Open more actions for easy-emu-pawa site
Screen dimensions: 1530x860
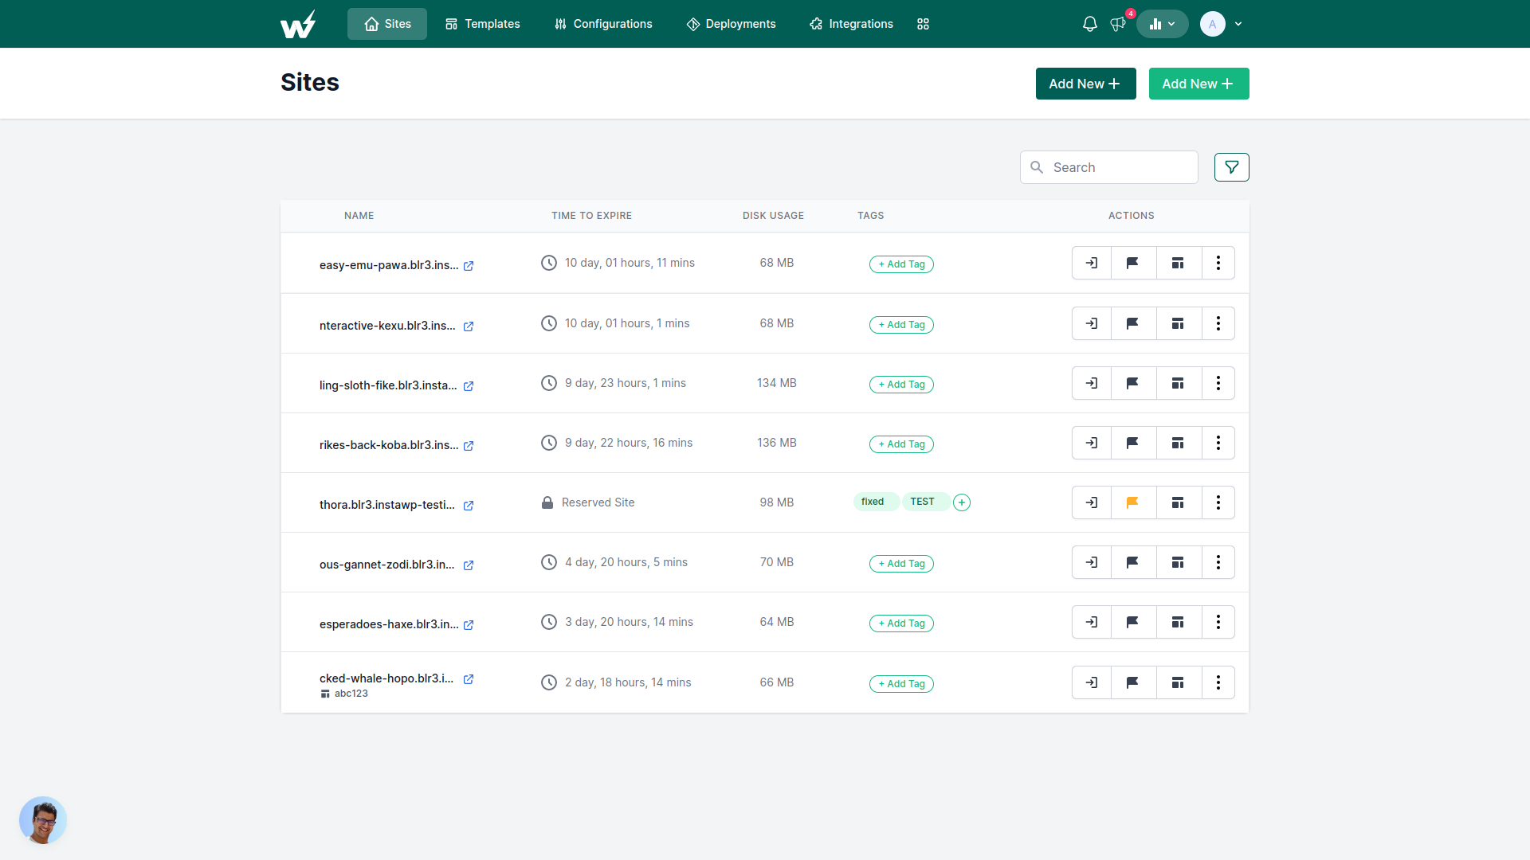tap(1218, 263)
